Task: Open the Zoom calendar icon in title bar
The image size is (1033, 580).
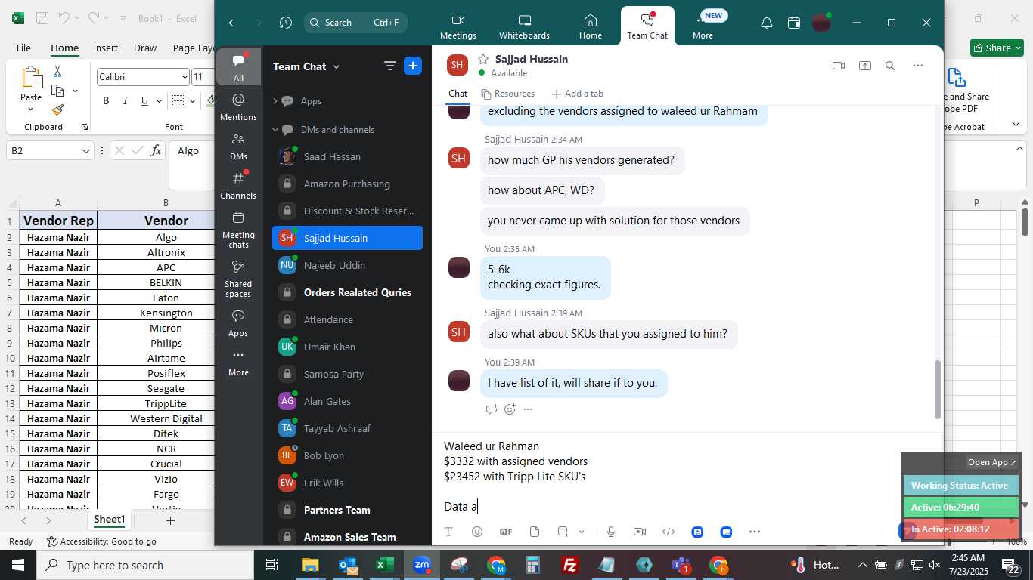Action: pos(794,23)
